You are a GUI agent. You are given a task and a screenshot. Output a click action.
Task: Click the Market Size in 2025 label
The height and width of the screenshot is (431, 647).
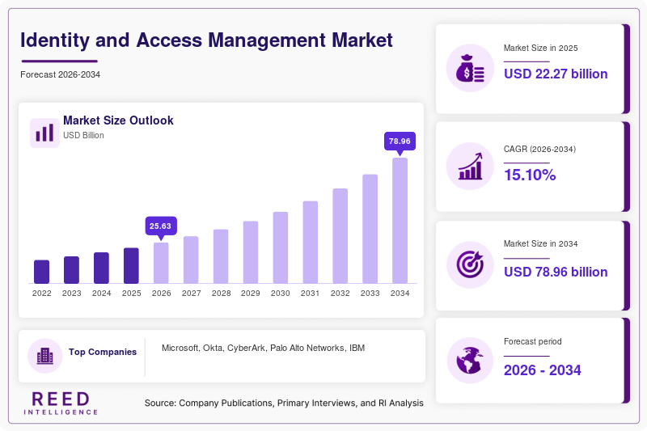pos(540,49)
